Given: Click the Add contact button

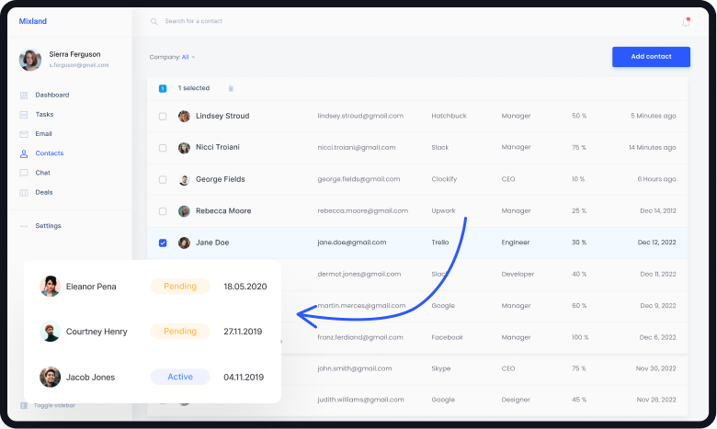Looking at the screenshot, I should pos(650,57).
